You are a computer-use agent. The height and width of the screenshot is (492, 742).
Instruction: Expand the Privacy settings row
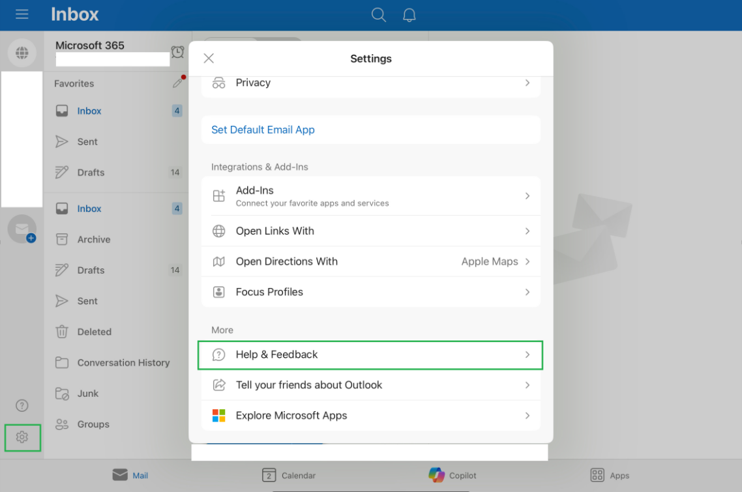coord(370,83)
